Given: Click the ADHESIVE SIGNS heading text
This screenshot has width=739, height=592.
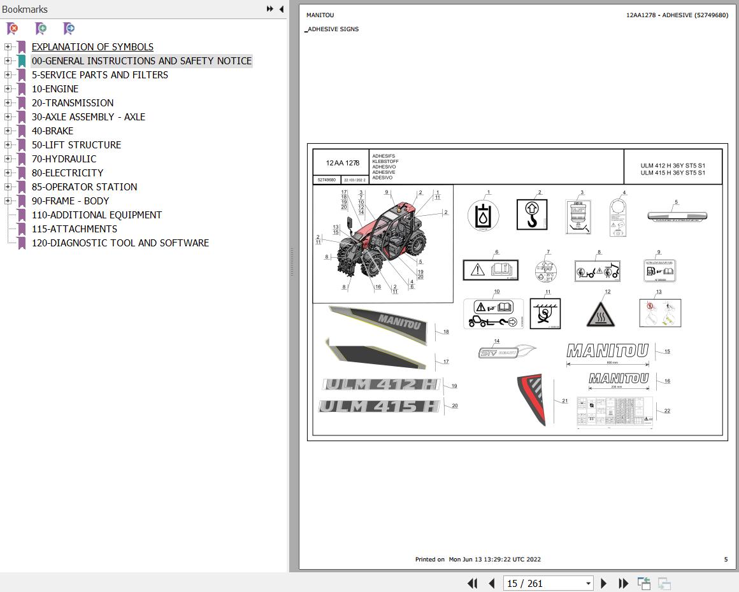Looking at the screenshot, I should (x=333, y=29).
